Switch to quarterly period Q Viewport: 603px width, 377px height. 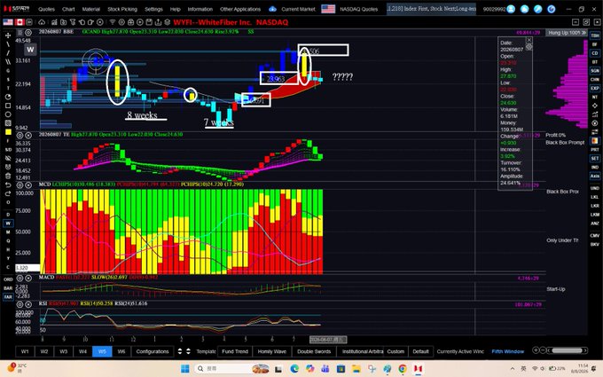8,240
